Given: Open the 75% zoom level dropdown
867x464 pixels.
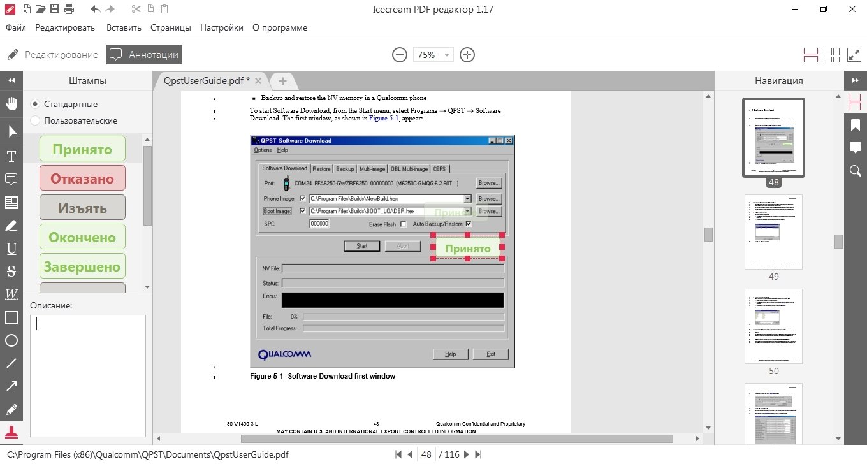Looking at the screenshot, I should 433,55.
